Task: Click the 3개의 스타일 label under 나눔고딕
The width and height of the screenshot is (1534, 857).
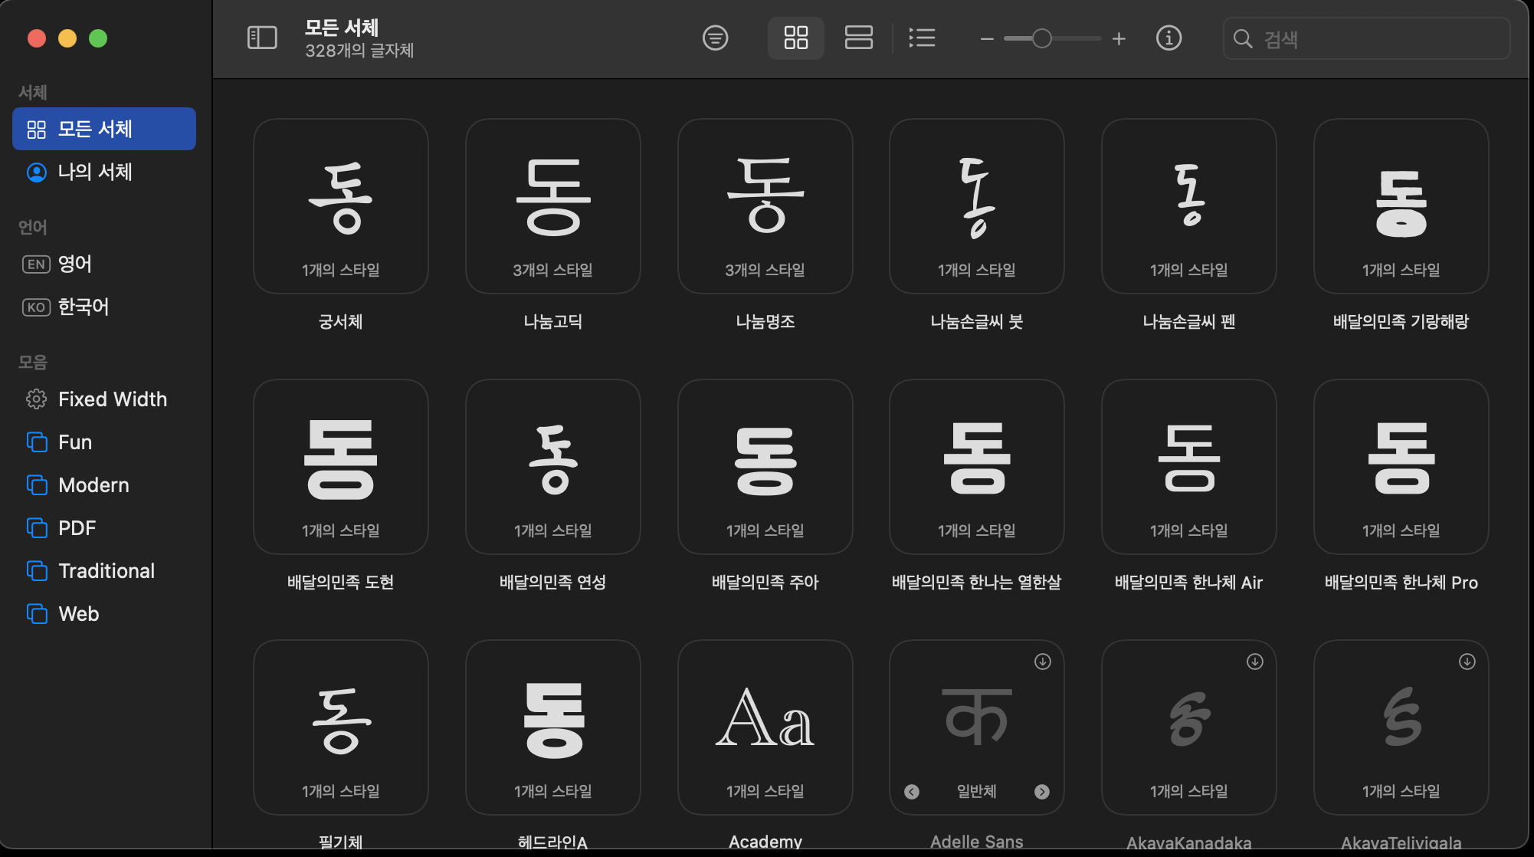Action: coord(553,270)
